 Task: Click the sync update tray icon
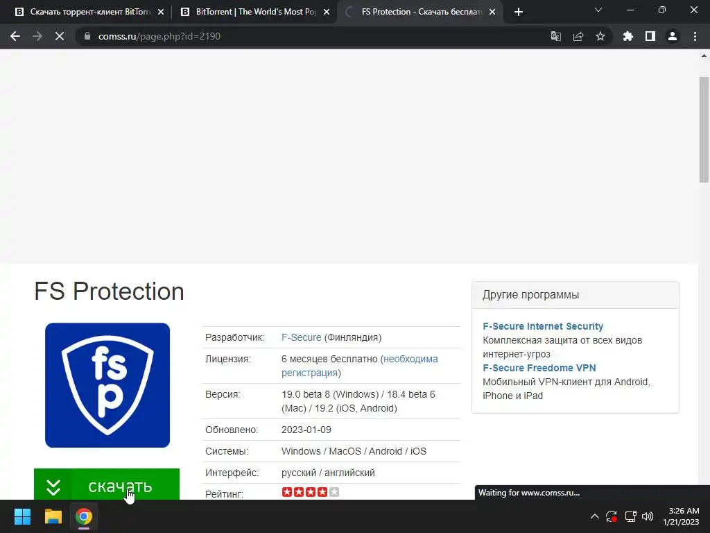click(x=612, y=516)
